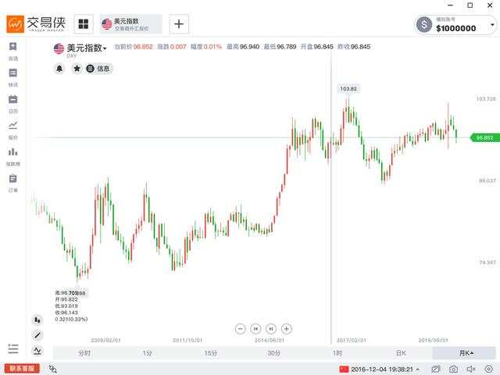The width and height of the screenshot is (500, 375).
Task: Add a new tab with plus button
Action: [179, 24]
